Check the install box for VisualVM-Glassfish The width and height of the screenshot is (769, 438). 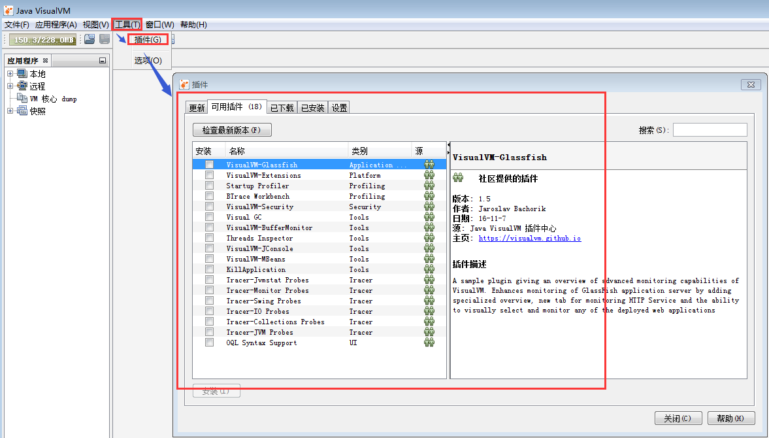[209, 165]
